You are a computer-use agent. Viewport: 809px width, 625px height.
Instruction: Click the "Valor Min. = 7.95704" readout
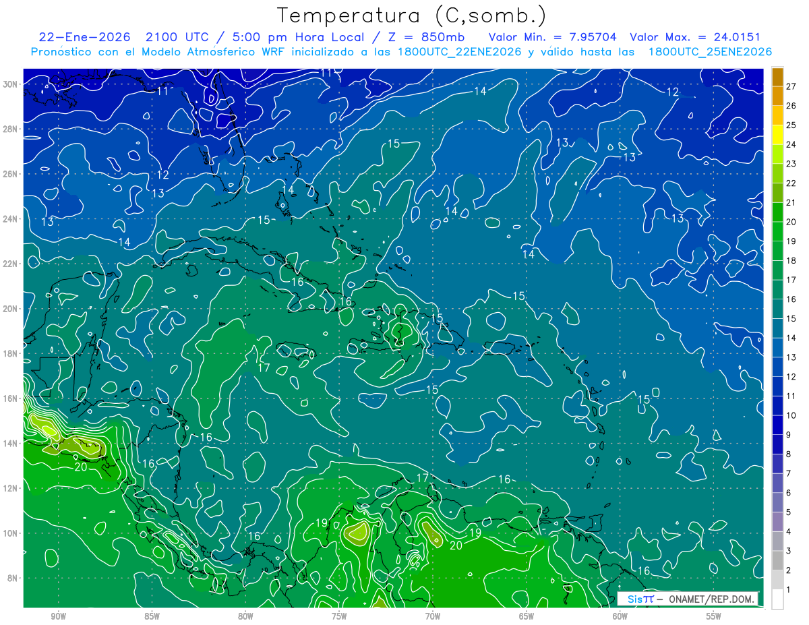(552, 37)
